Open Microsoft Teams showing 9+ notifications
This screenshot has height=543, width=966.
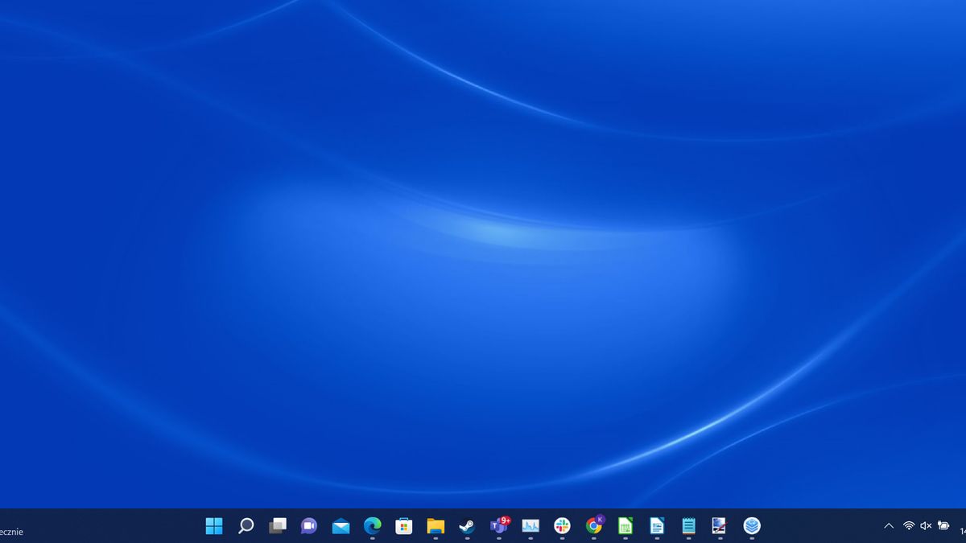pos(497,528)
